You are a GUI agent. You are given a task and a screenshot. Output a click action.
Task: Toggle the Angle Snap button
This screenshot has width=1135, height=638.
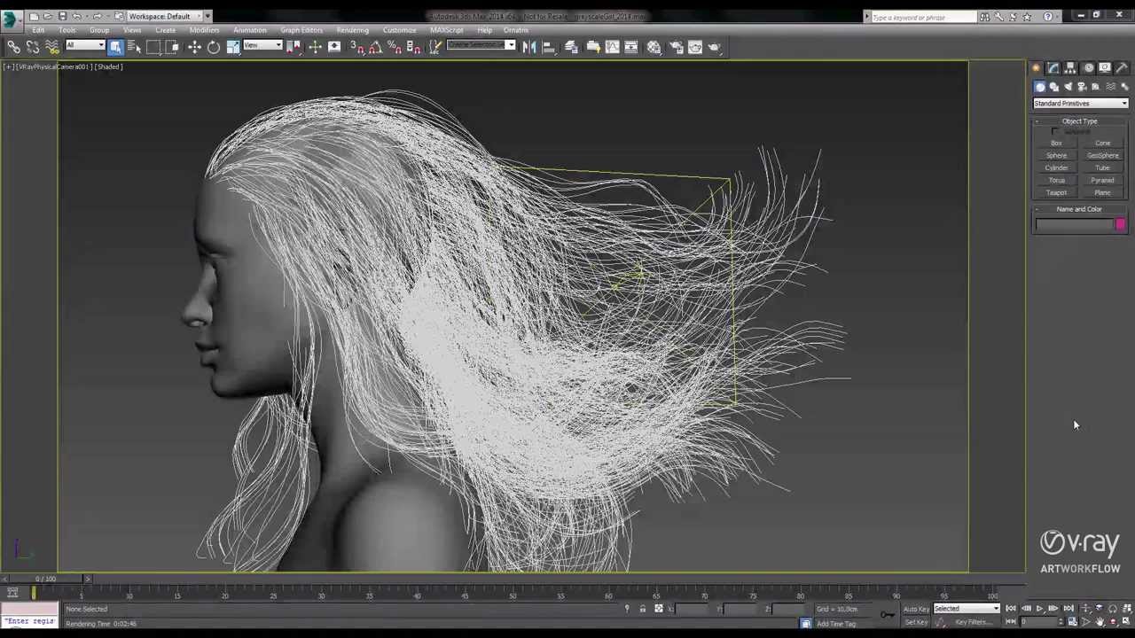coord(374,47)
